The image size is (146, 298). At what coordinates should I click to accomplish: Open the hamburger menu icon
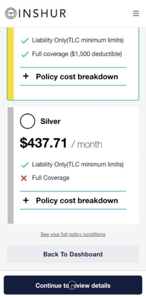[x=136, y=13]
